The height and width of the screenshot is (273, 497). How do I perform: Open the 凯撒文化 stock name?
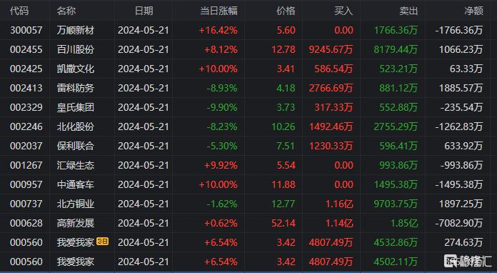coord(76,69)
